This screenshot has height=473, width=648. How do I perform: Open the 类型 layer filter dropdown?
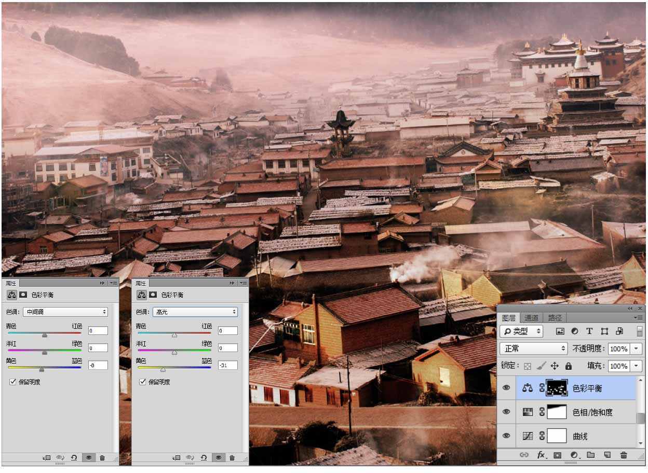point(522,331)
